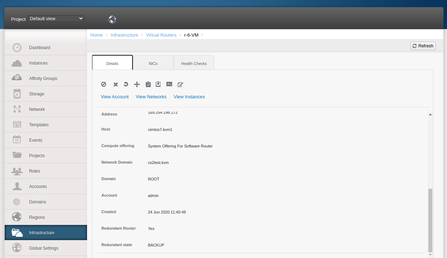The width and height of the screenshot is (447, 258).
Task: Click the globe icon in header
Action: [x=112, y=19]
